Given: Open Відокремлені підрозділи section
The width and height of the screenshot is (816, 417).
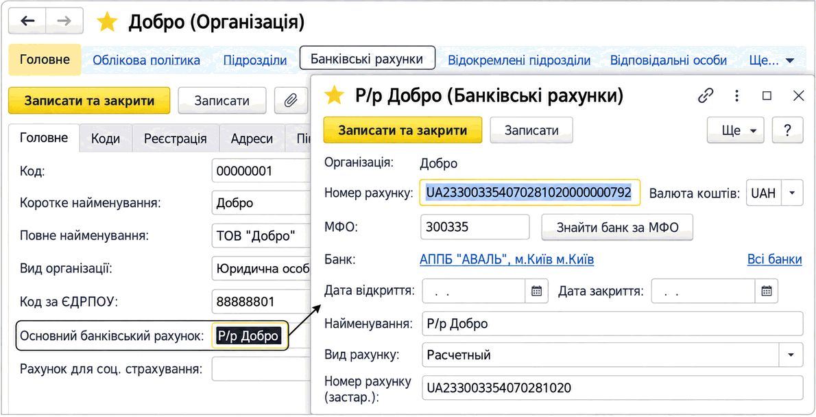Looking at the screenshot, I should 519,60.
